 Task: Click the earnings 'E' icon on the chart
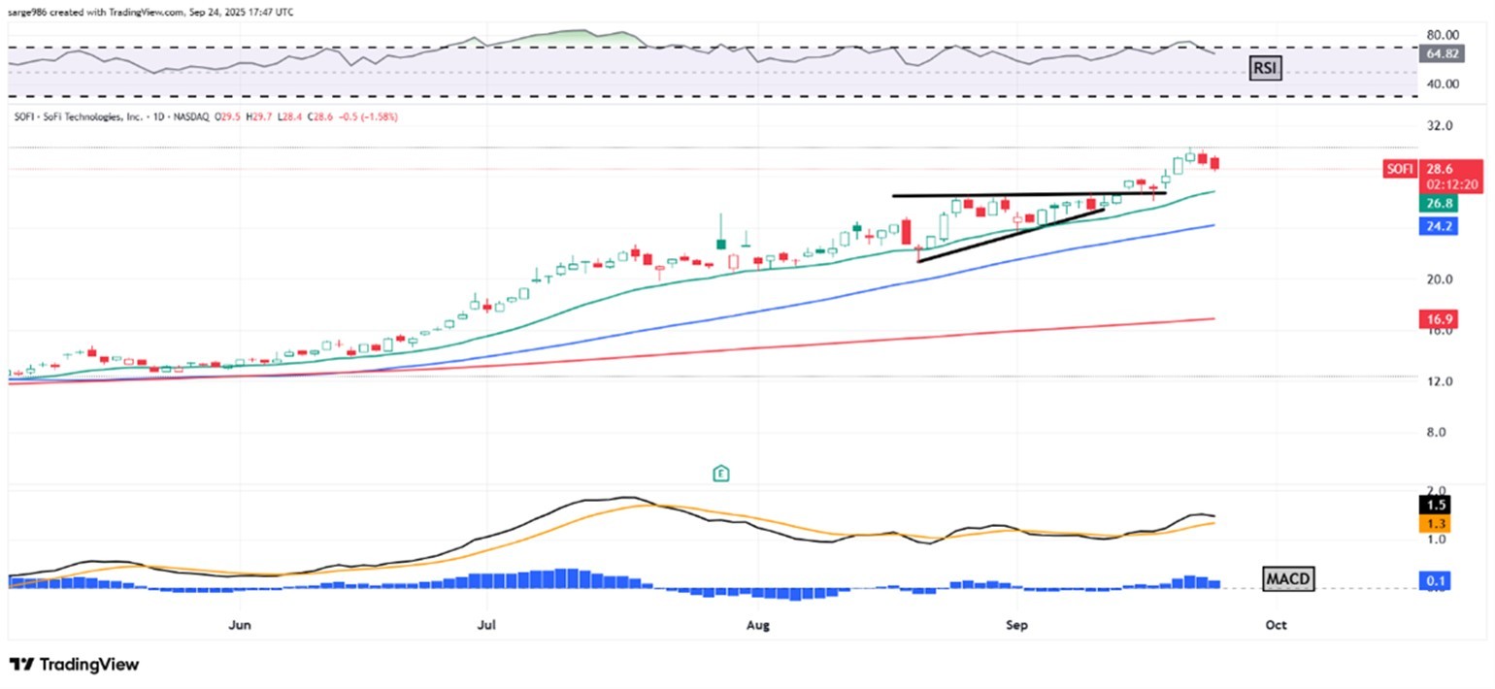720,473
